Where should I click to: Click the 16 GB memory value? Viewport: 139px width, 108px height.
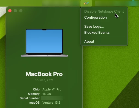pyautogui.click(x=47, y=94)
